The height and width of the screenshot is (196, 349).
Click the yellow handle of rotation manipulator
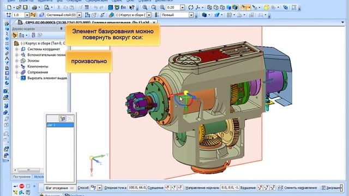[186, 92]
